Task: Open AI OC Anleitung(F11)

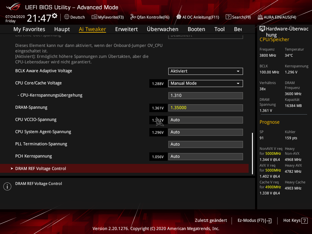Action: (198, 17)
